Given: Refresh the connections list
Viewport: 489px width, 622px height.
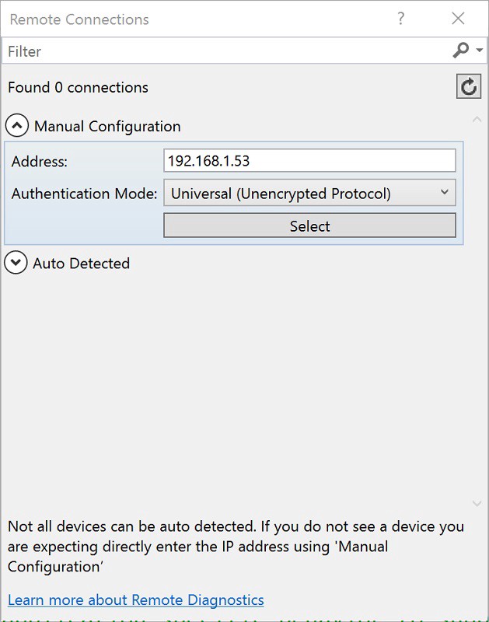Looking at the screenshot, I should [469, 86].
